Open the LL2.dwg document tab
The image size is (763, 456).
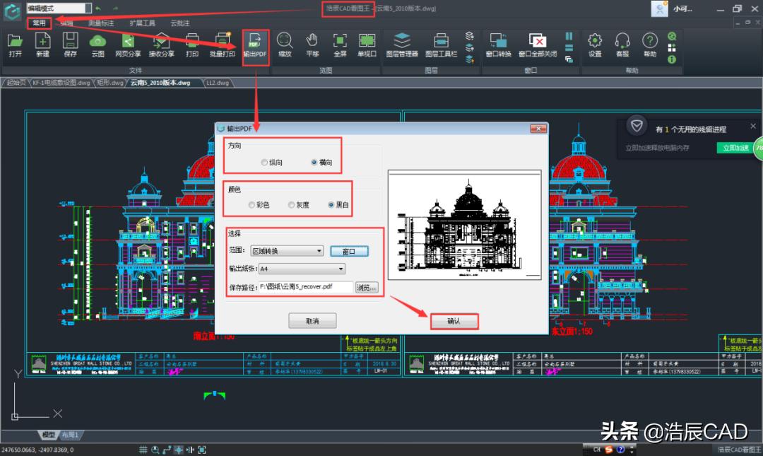coord(217,83)
